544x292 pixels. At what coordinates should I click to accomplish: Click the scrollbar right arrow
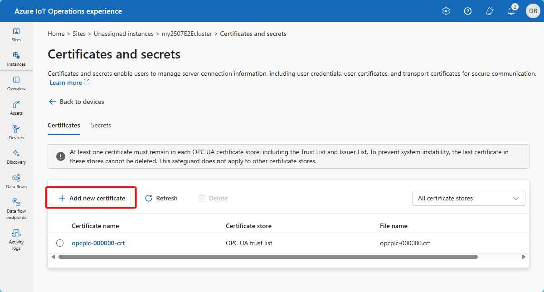(x=524, y=257)
